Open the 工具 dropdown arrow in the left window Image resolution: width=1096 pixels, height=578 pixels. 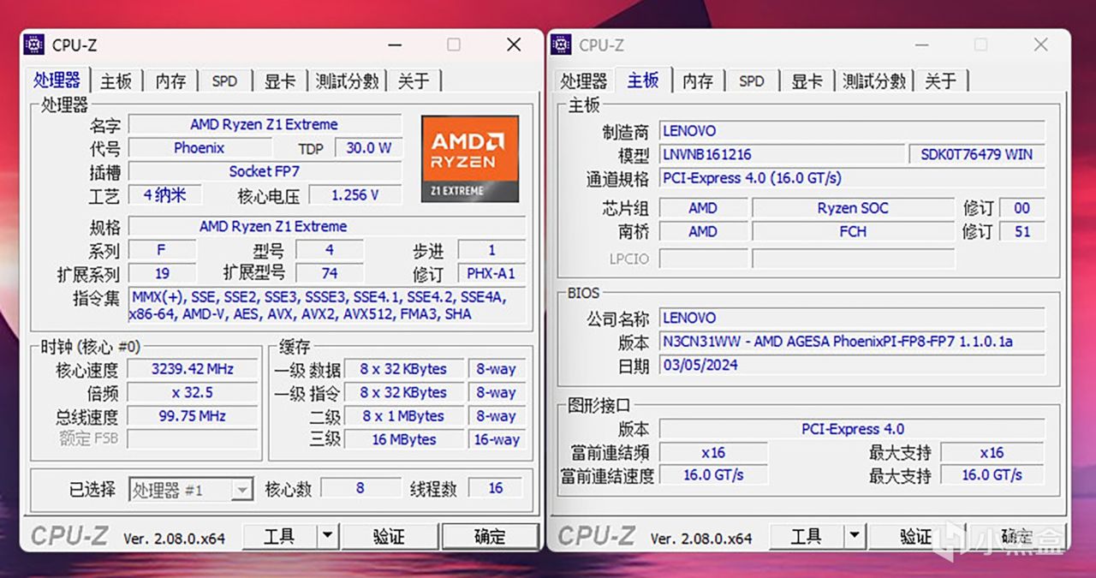click(x=328, y=537)
